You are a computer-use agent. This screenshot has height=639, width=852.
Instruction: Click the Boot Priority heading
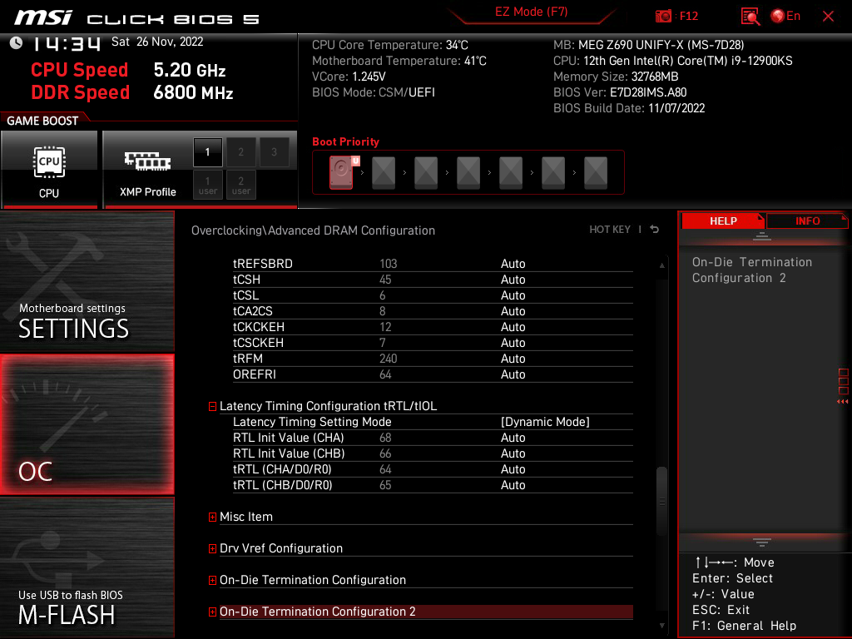(345, 141)
